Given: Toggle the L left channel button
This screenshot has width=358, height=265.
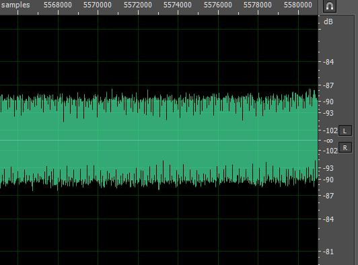Looking at the screenshot, I should (x=345, y=130).
